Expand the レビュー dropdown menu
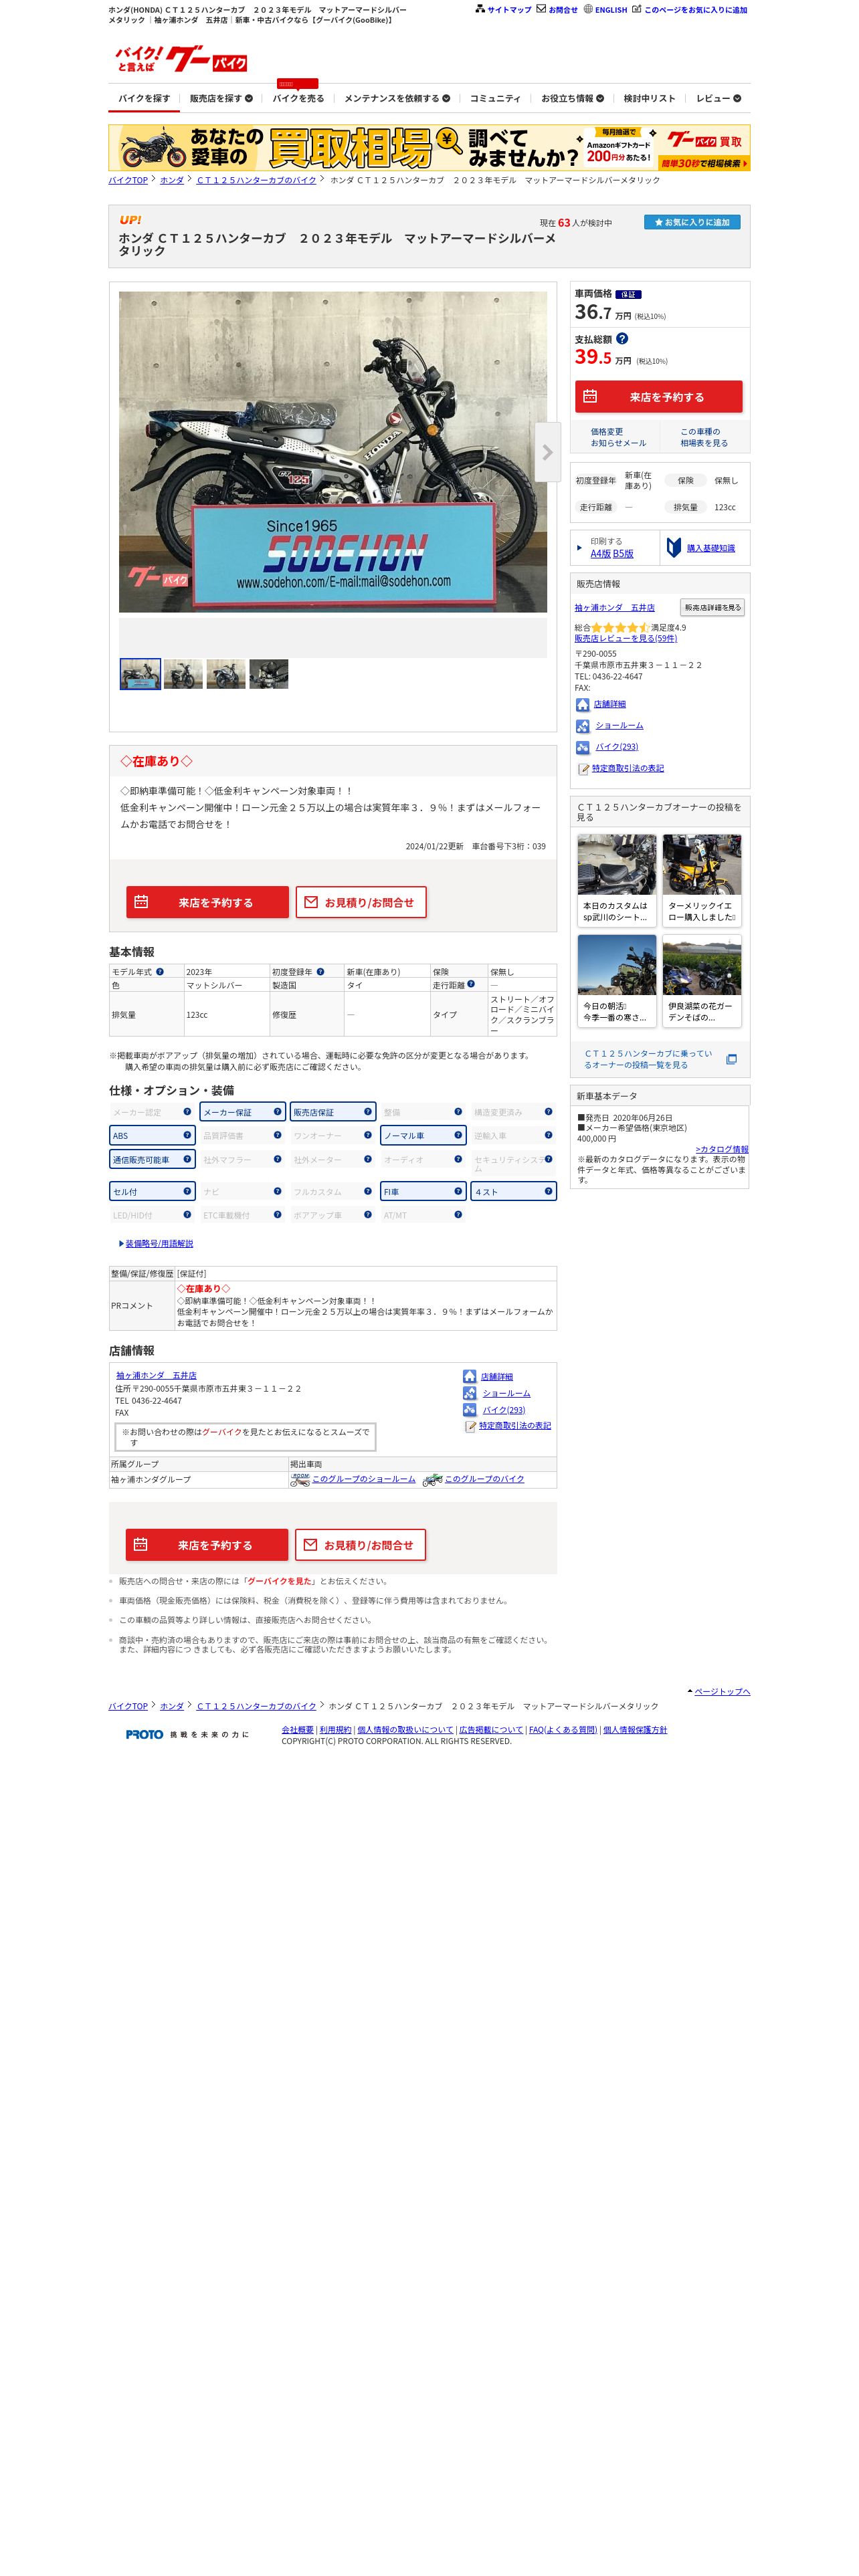Screen dimensions: 859x2576 pos(718,99)
